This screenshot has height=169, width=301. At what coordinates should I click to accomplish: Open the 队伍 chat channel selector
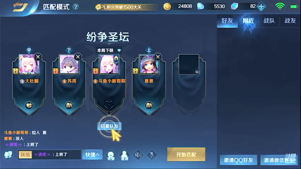coord(25,155)
